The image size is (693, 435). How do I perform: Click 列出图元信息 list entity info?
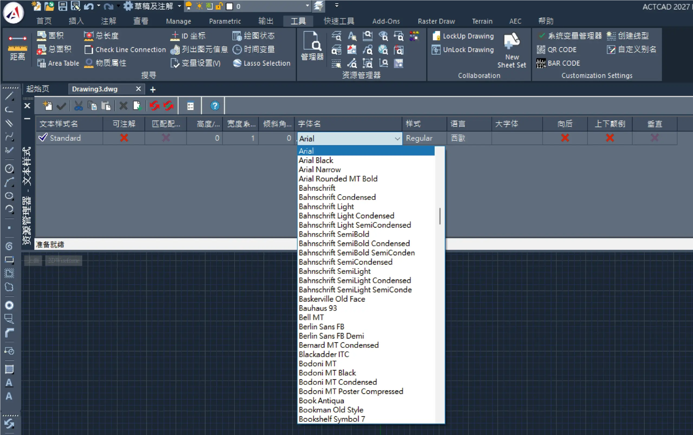(x=199, y=50)
